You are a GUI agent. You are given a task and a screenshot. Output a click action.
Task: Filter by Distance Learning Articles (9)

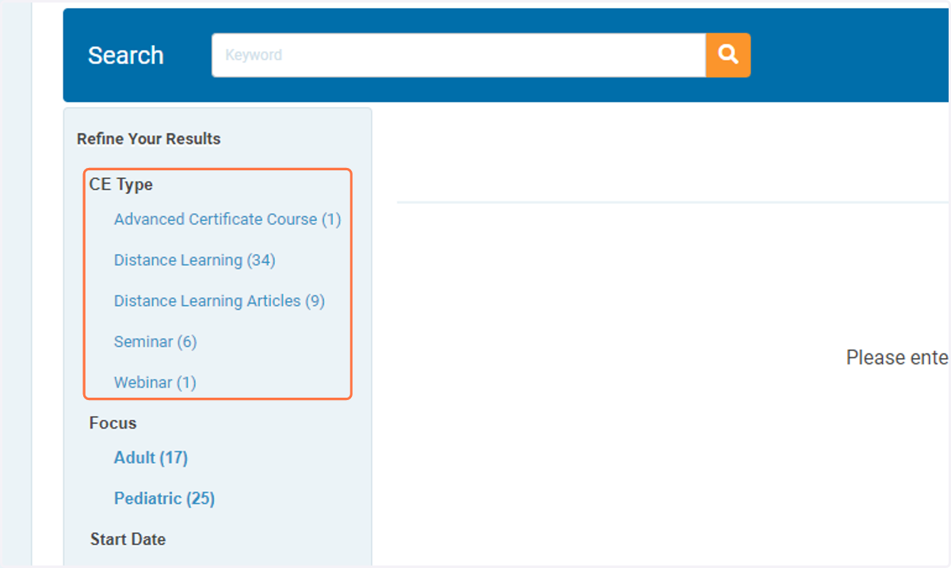220,301
